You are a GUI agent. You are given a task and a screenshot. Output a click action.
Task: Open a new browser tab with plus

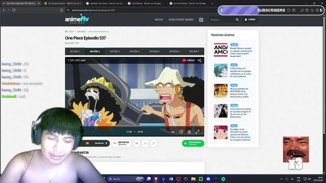[212, 3]
